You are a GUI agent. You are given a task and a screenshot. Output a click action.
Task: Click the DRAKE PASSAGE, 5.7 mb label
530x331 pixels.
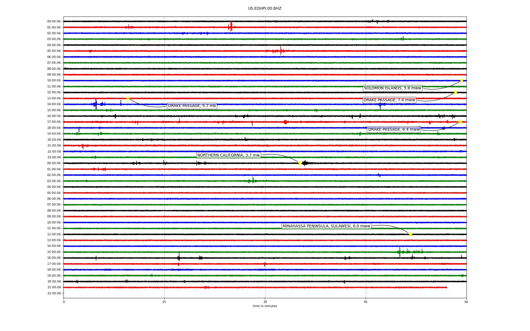tap(192, 106)
